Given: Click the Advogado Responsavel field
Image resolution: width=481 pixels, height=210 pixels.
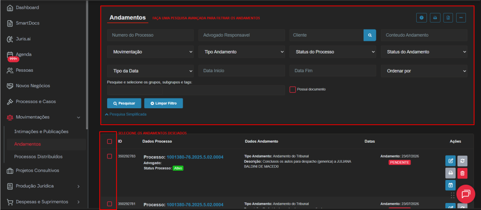Looking at the screenshot, I should click(x=242, y=35).
